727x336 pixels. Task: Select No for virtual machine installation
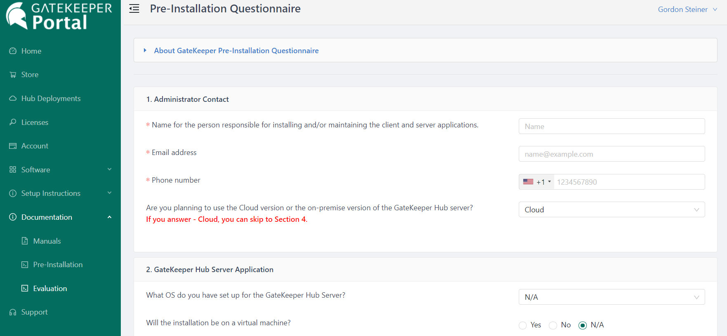coord(553,325)
